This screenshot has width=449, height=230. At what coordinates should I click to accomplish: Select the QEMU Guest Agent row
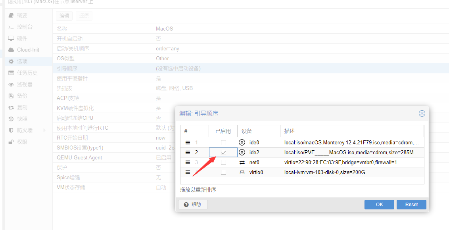click(x=114, y=158)
